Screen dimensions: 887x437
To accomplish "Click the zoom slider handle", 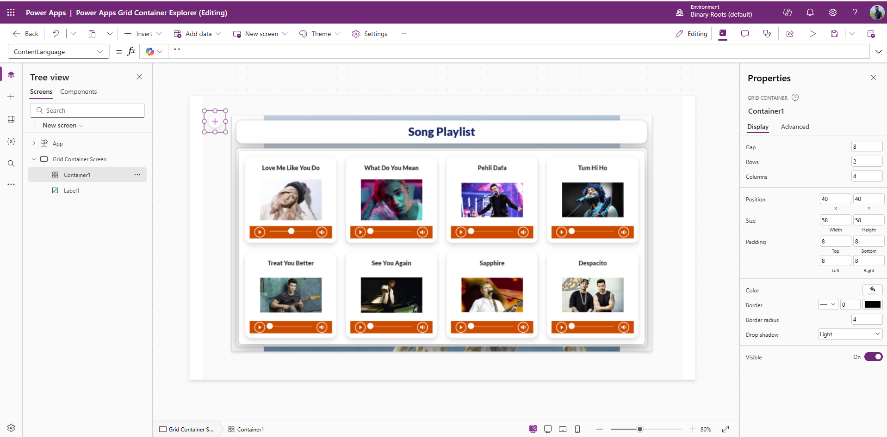I will [x=640, y=429].
